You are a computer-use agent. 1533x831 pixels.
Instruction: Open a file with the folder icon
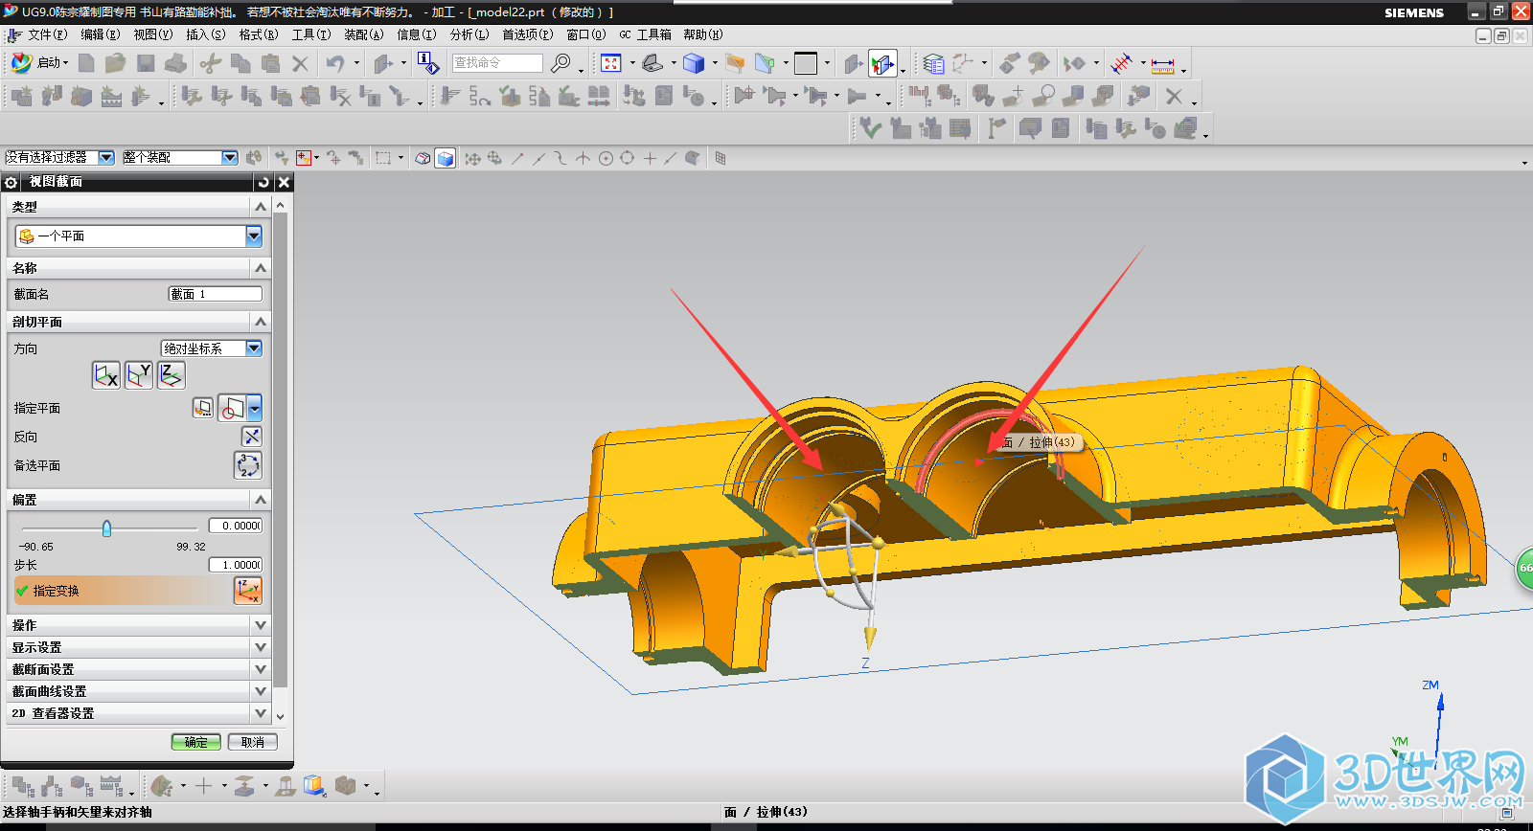tap(116, 63)
